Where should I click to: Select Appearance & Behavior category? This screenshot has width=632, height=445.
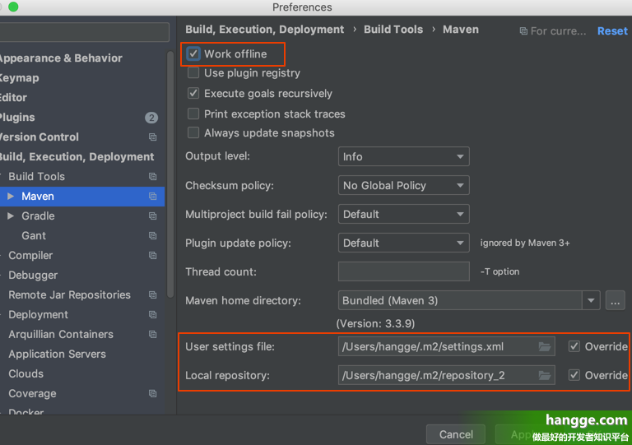point(60,58)
